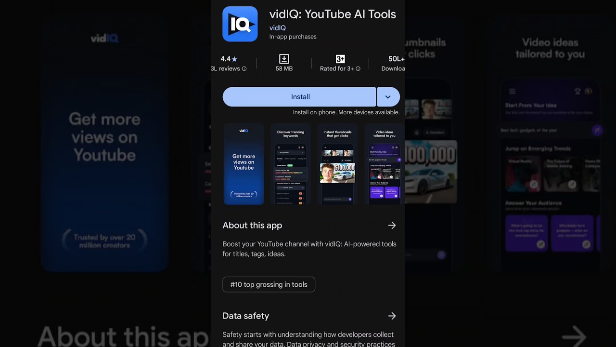The image size is (616, 347).
Task: Click the 4.4 star rating
Action: [229, 59]
